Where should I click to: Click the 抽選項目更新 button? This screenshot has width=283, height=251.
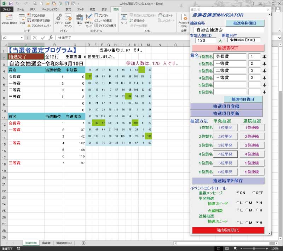226,113
